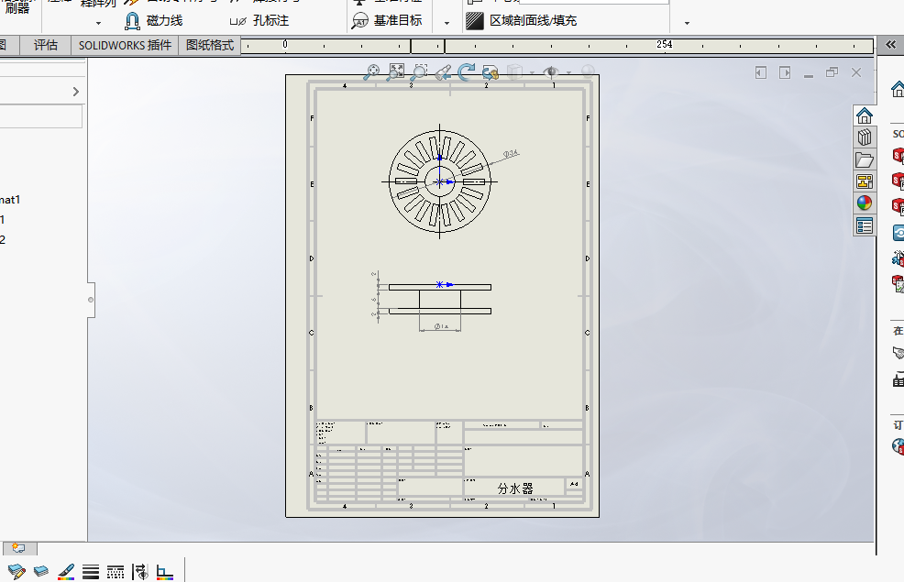Expand the dropdown under the pattern tool
The image size is (904, 582).
coord(98,23)
